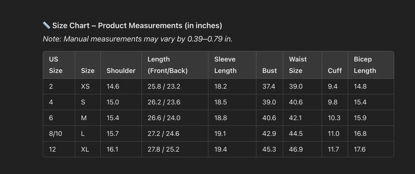
Task: Click the 17.6 bicep length cell
Action: 360,149
